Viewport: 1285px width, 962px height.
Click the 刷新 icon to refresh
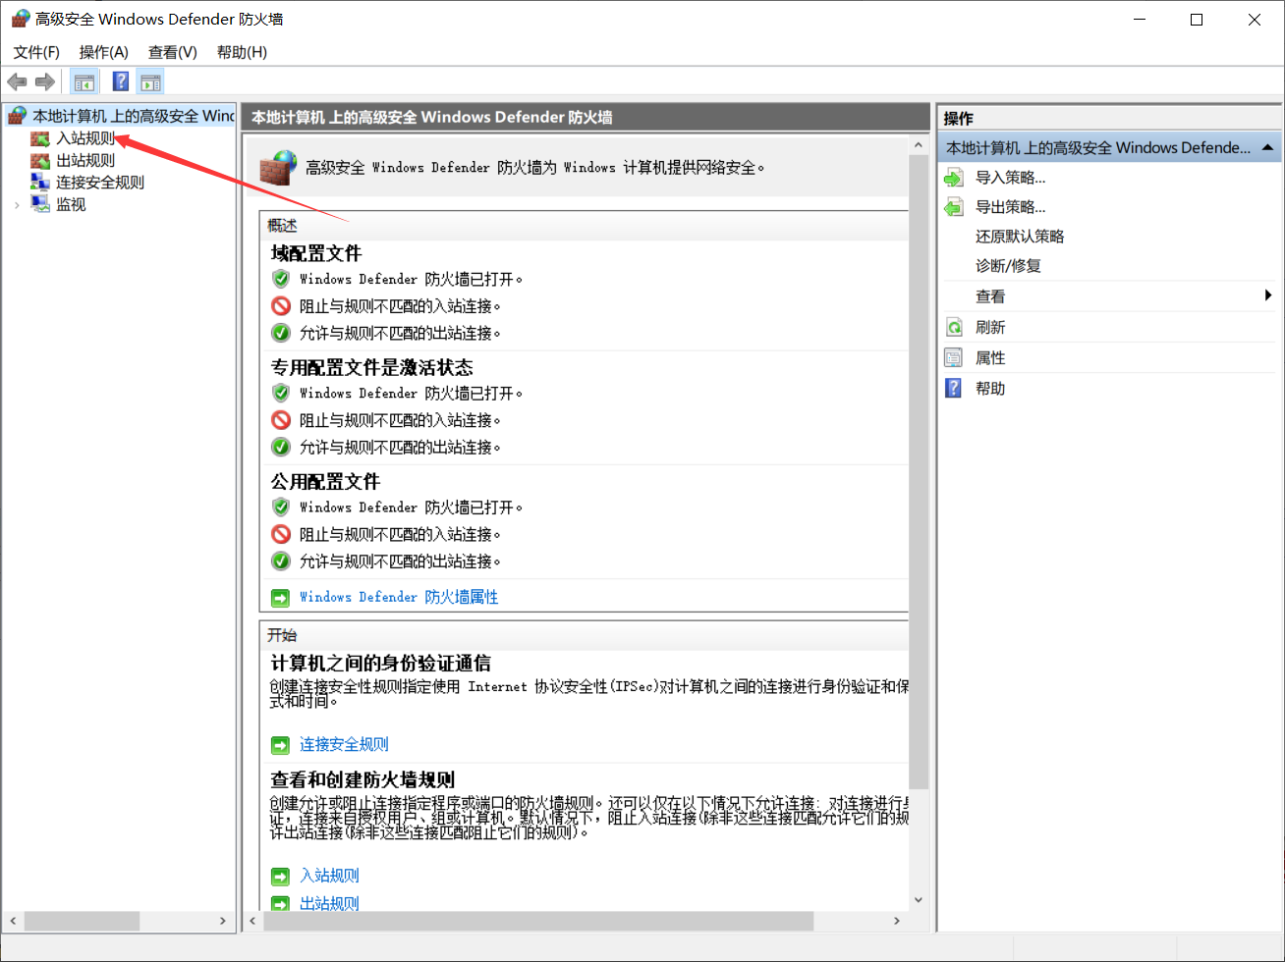pyautogui.click(x=954, y=326)
